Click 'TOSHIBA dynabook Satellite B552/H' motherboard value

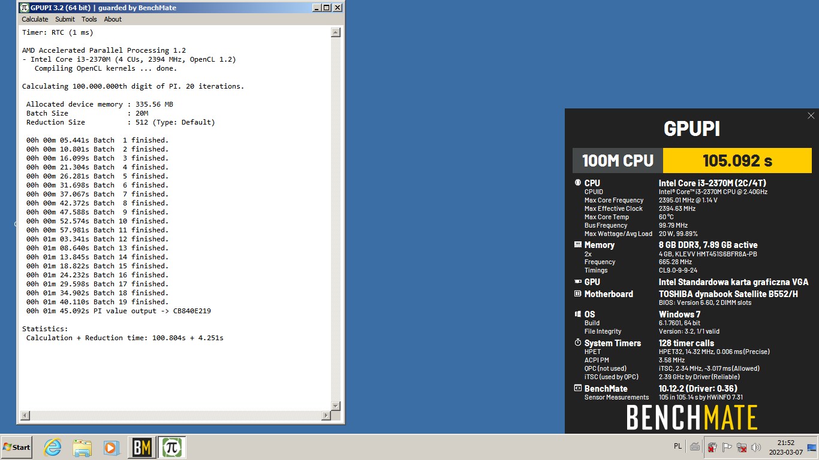coord(728,294)
